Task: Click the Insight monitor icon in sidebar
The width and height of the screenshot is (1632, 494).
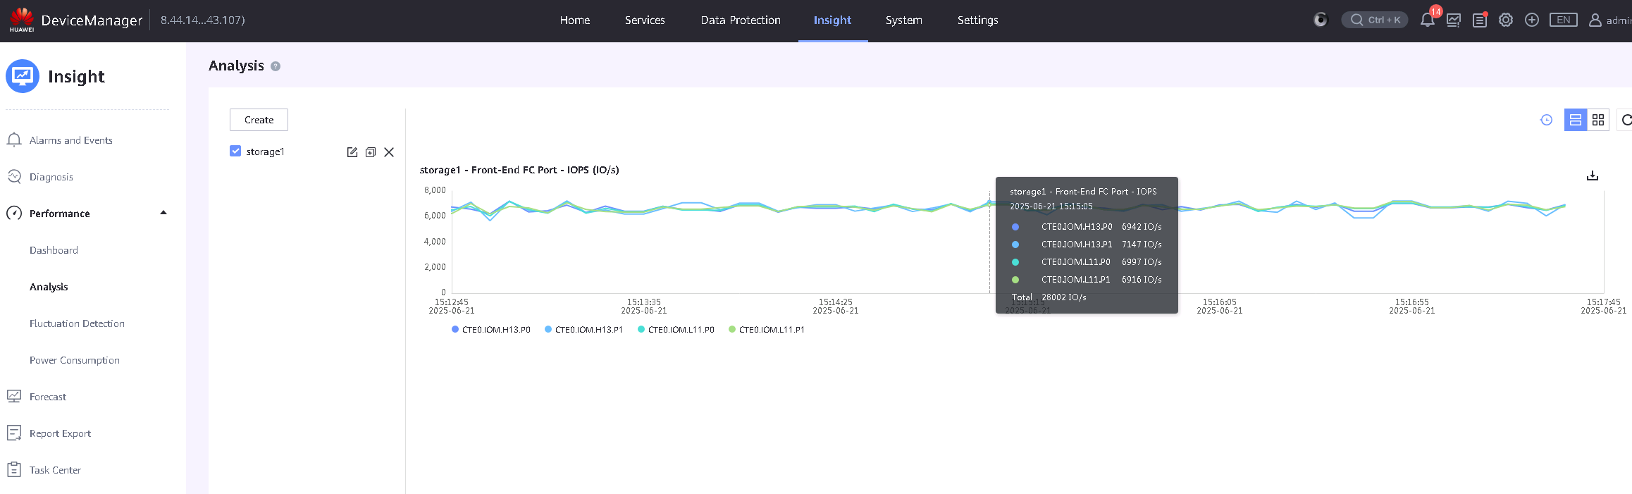Action: point(23,76)
